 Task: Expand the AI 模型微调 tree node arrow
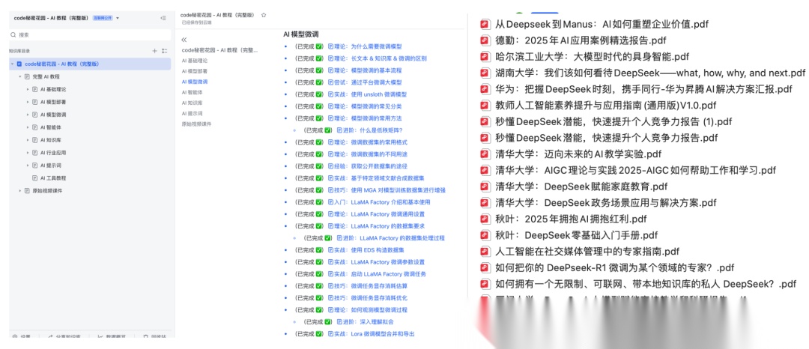[28, 115]
